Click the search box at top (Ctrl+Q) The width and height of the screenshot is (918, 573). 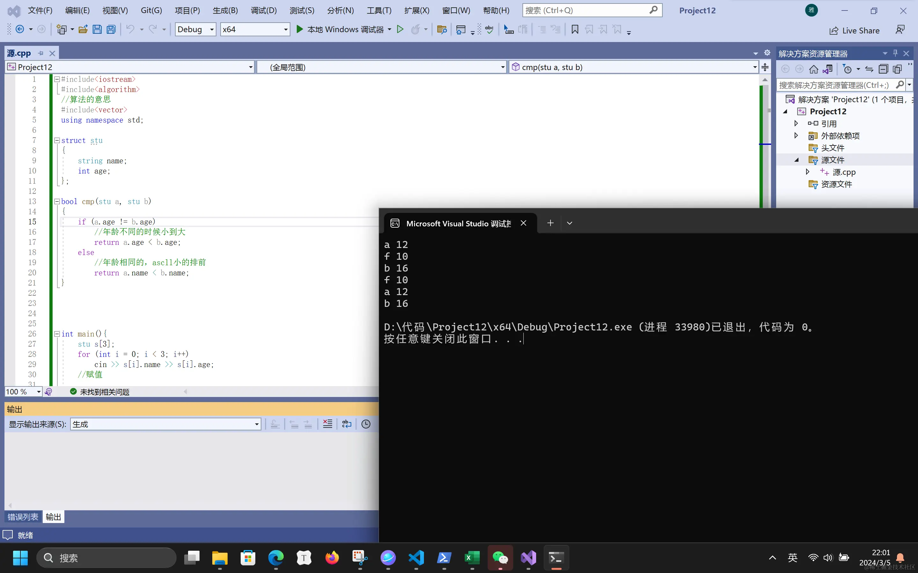pyautogui.click(x=586, y=10)
